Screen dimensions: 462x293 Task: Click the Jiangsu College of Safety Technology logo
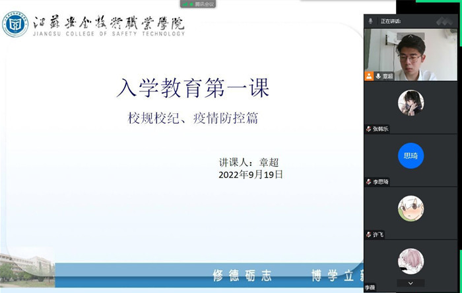[15, 24]
